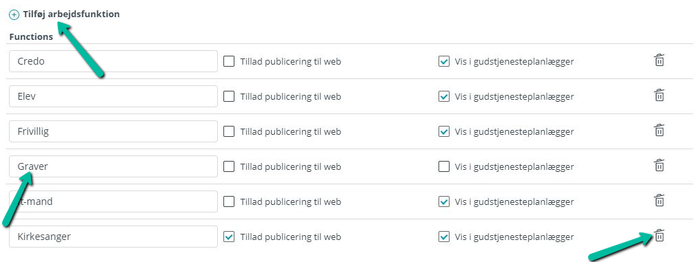Uncheck gudstjenesteplanlægger visibility for Frivillig

click(x=444, y=131)
